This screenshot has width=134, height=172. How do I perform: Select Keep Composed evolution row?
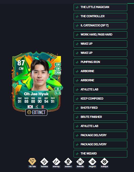(x=100, y=99)
